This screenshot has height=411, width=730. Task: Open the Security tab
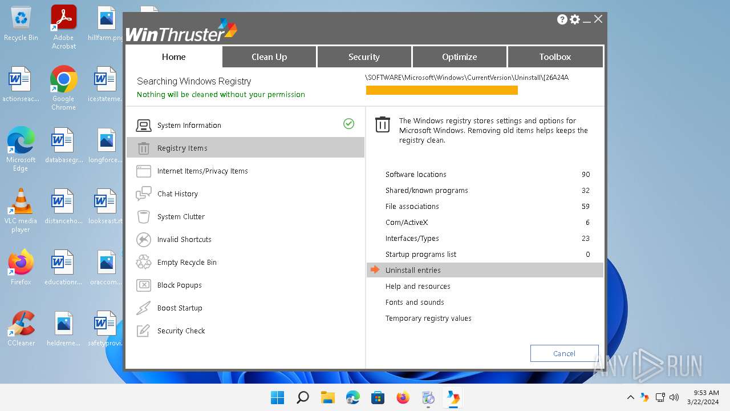[364, 57]
